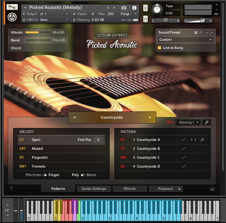The width and height of the screenshot is (226, 223).
Task: Show instrument info icon
Action: tap(134, 8)
